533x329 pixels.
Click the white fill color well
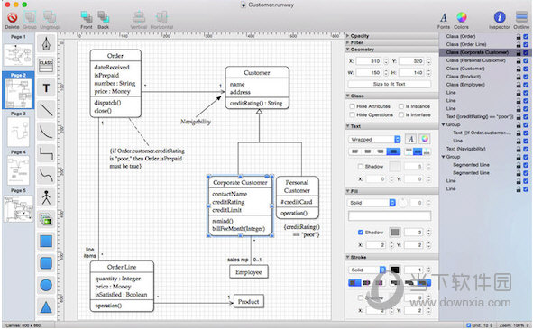coord(390,215)
